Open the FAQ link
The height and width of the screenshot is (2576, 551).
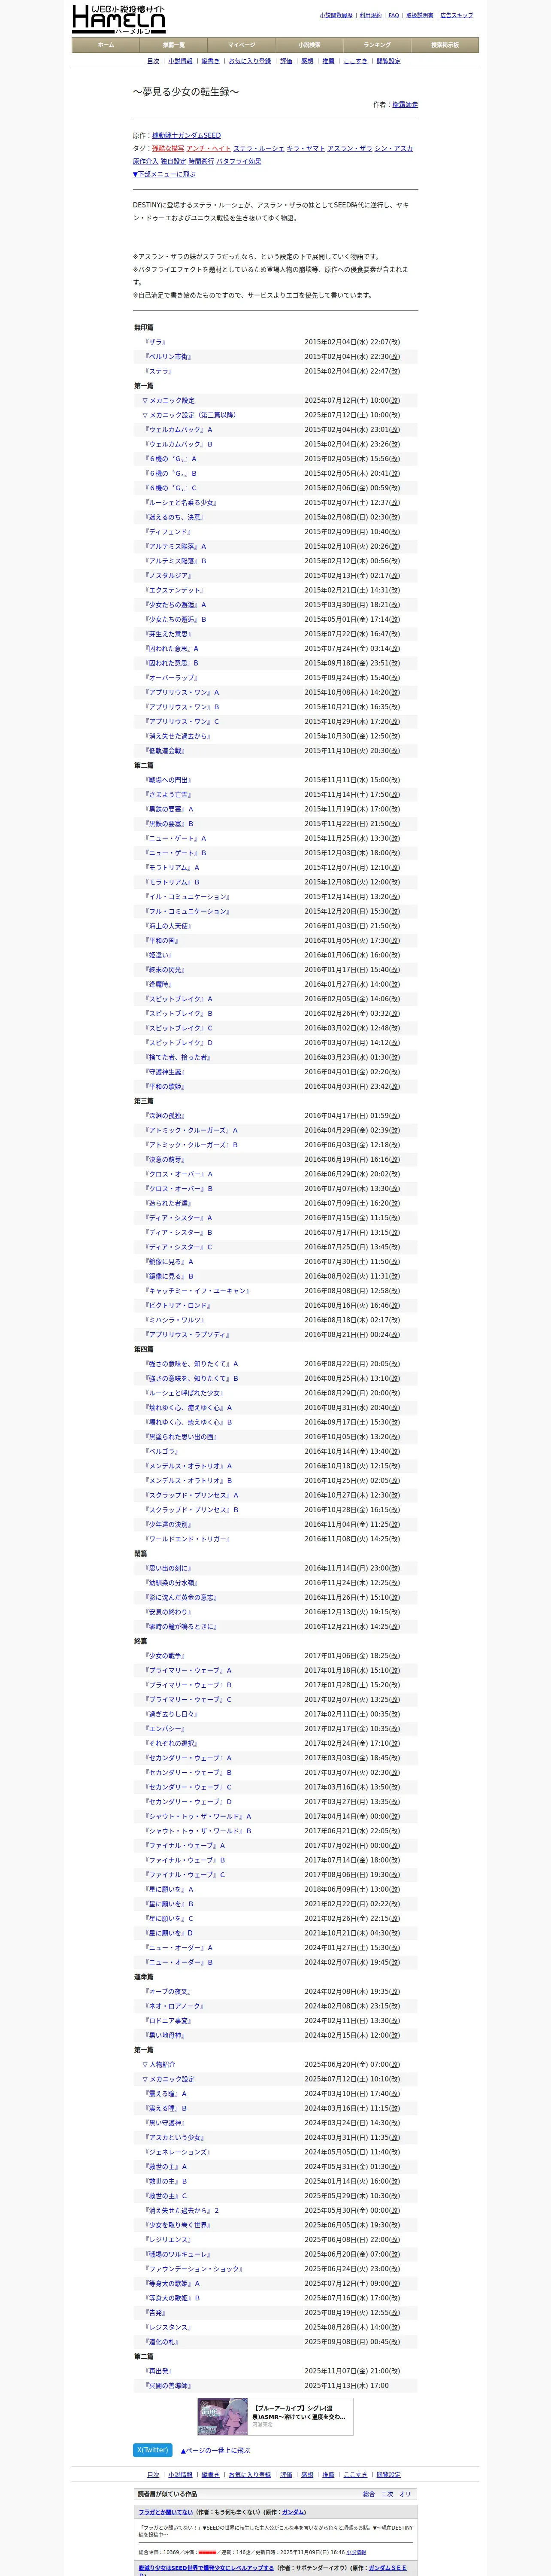[393, 15]
